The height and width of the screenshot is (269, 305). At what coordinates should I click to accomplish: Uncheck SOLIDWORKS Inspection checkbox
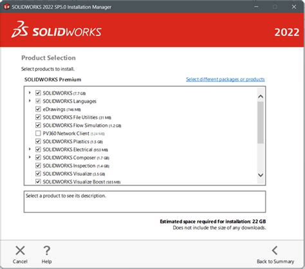38,165
